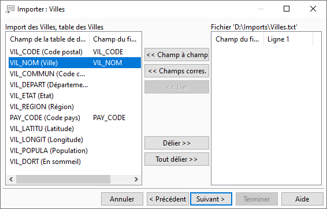The height and width of the screenshot is (209, 327).
Task: Close the Importer : Villes dialog
Action: click(x=313, y=9)
